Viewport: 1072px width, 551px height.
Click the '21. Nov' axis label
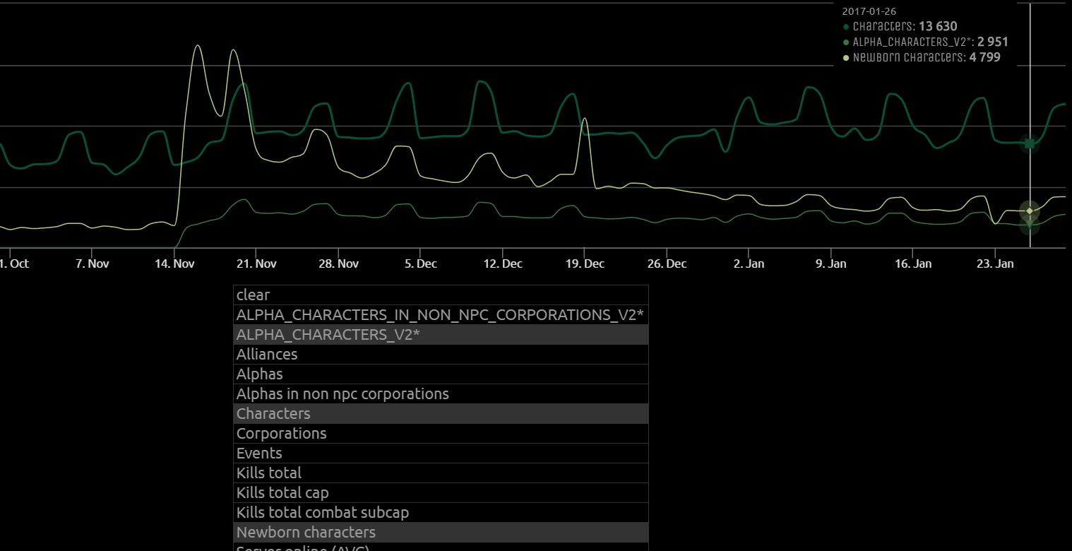pyautogui.click(x=256, y=263)
